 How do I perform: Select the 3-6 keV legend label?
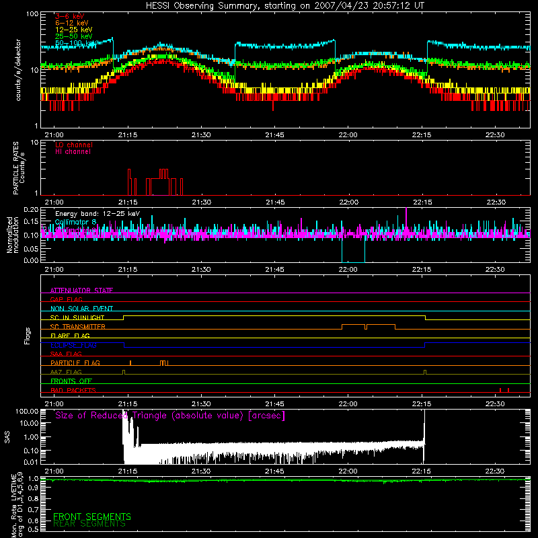coord(69,16)
